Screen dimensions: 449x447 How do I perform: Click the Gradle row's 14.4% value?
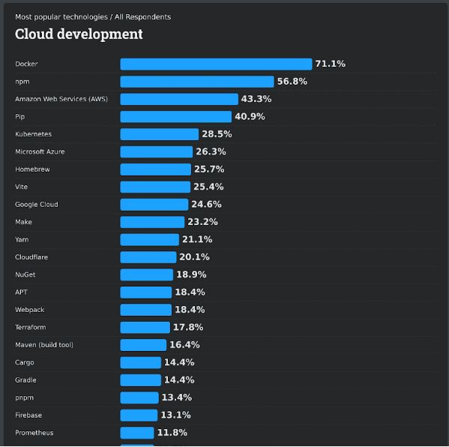pyautogui.click(x=179, y=380)
